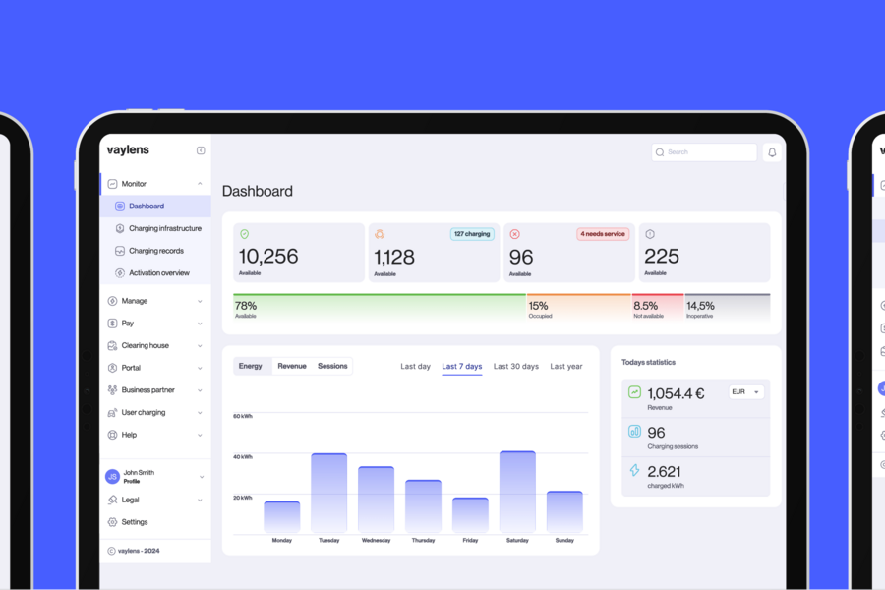Viewport: 885px width, 590px height.
Task: Expand the Legal section chevron
Action: pos(200,501)
